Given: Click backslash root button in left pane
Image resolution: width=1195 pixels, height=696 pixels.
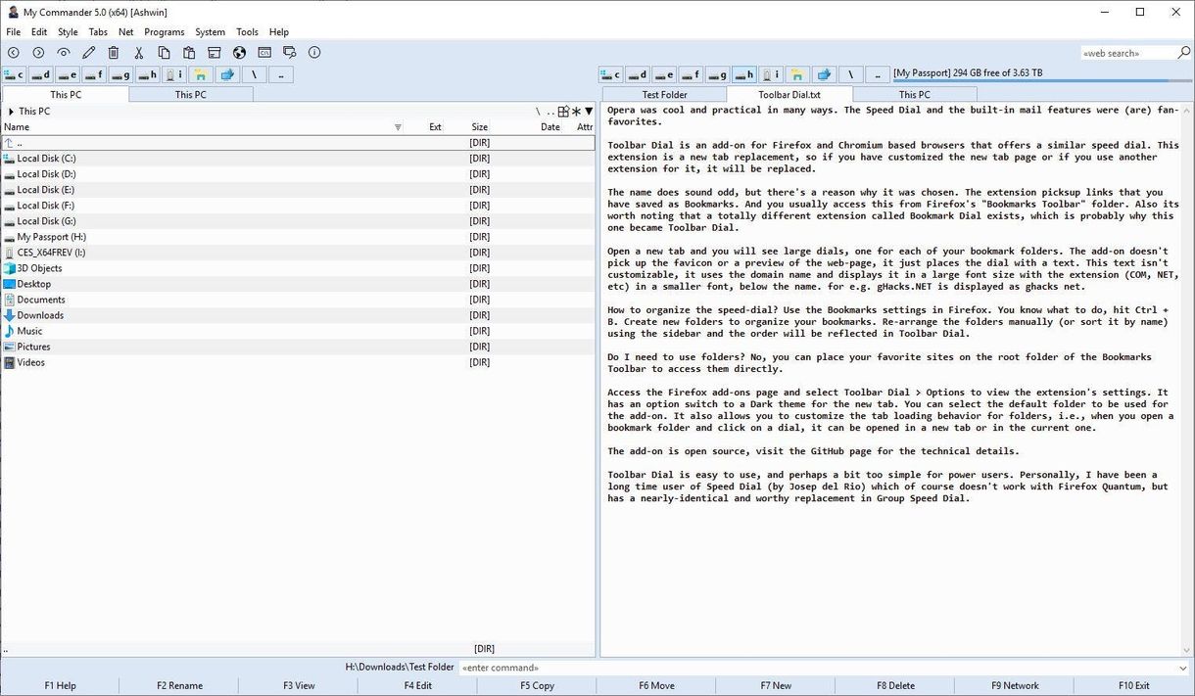Looking at the screenshot, I should pyautogui.click(x=254, y=74).
